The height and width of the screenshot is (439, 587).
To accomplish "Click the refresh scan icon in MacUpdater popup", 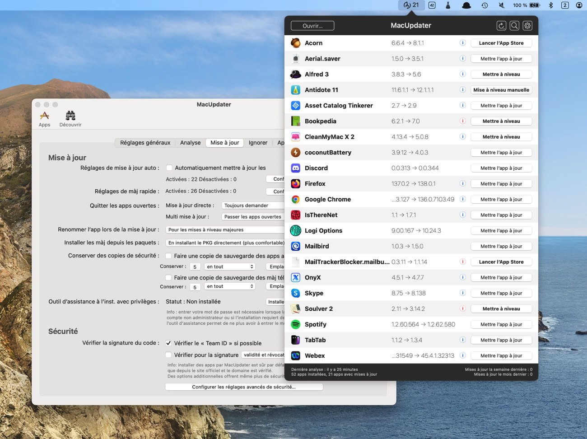I will tap(501, 26).
